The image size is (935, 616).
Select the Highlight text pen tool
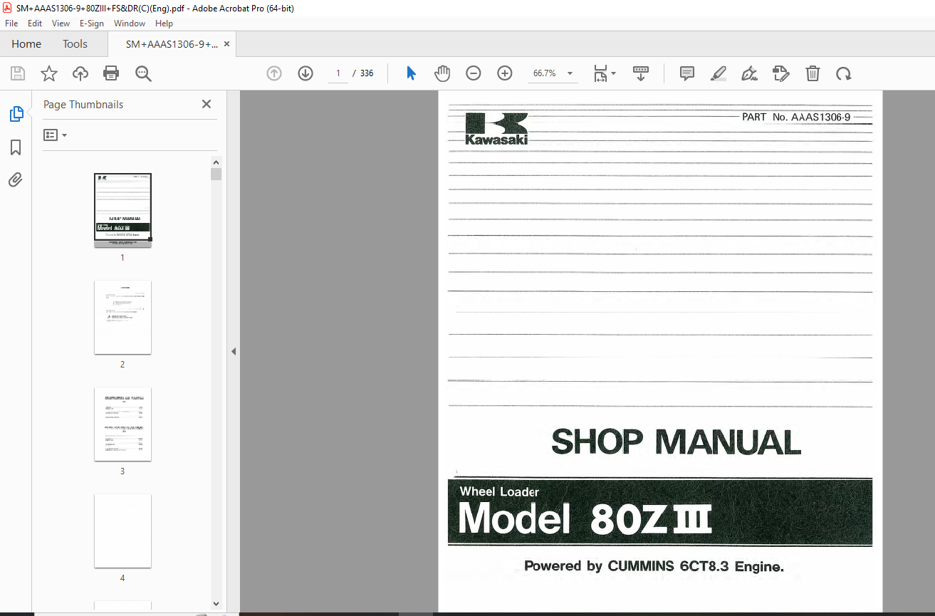[719, 73]
